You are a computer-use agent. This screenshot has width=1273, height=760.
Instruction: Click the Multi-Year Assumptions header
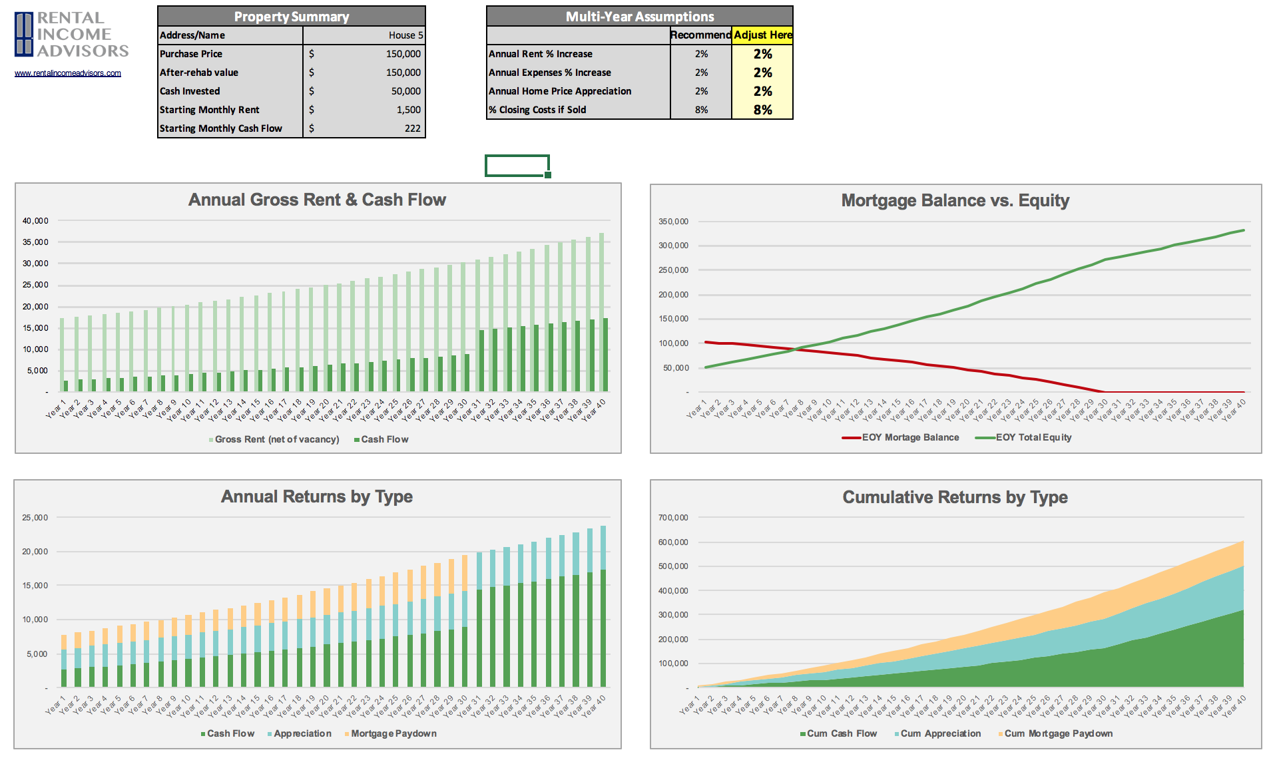click(x=640, y=17)
